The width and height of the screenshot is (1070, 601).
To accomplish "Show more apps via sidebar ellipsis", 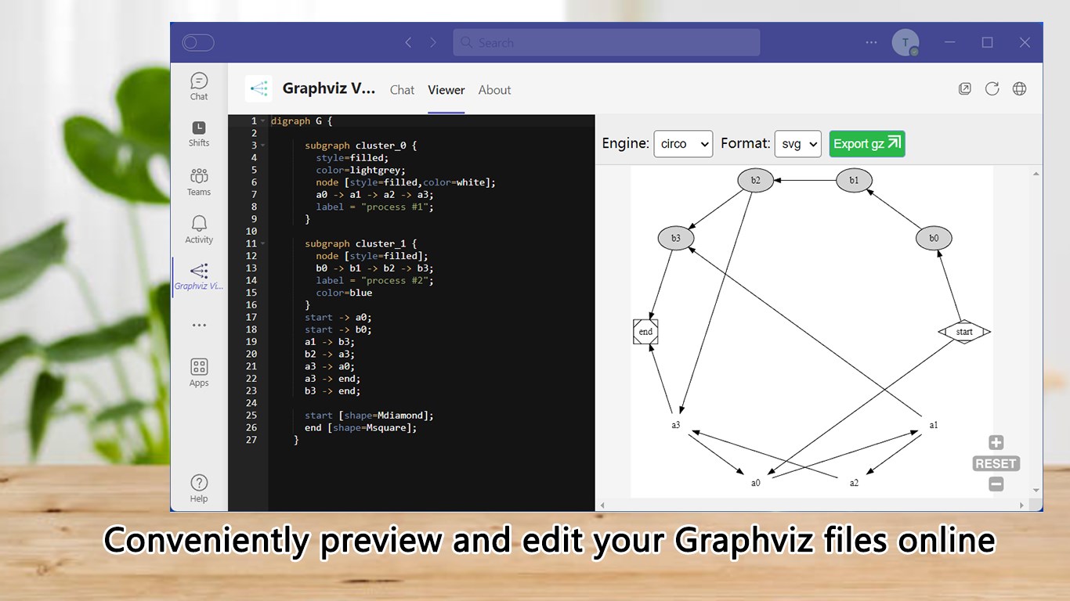I will coord(199,325).
